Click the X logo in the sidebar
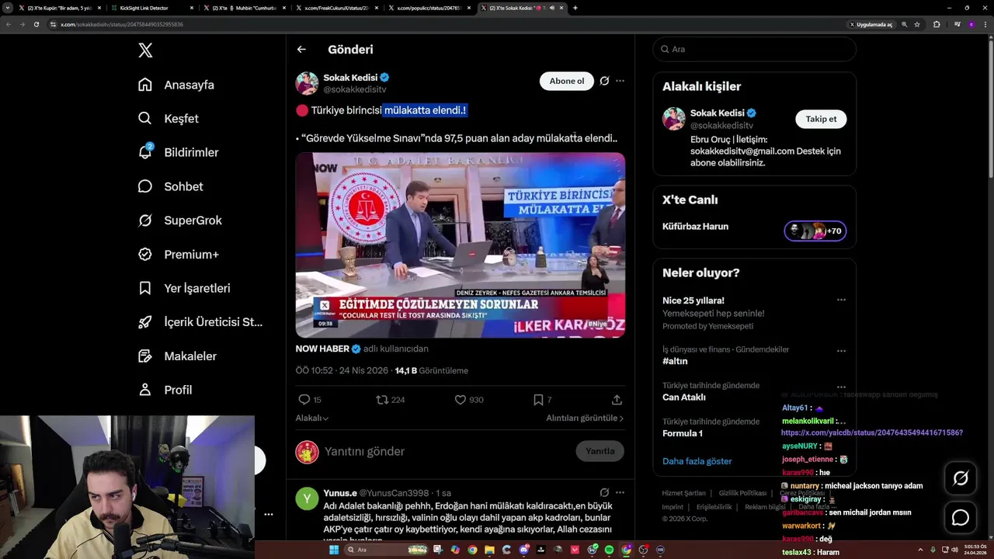The height and width of the screenshot is (559, 994). [145, 50]
